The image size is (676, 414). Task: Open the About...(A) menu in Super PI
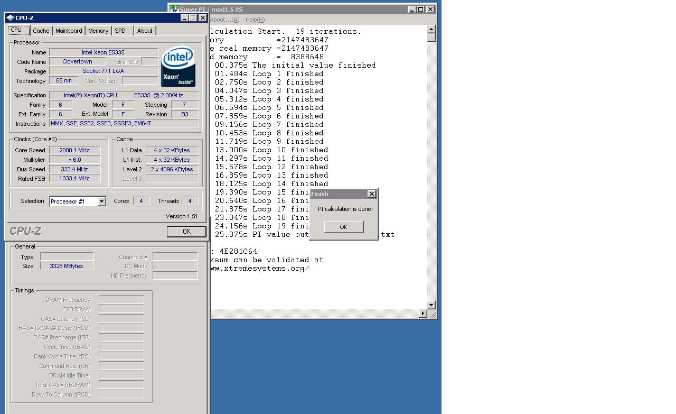(x=224, y=20)
